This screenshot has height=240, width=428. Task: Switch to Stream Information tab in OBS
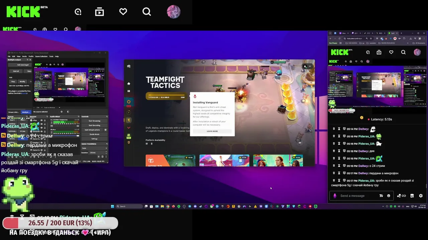pos(13,112)
